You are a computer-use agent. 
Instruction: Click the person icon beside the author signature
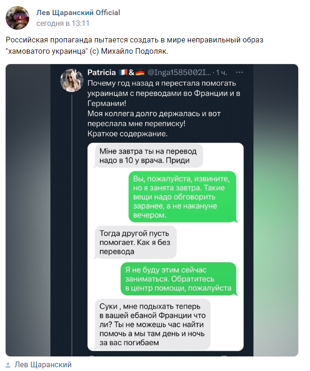click(8, 364)
